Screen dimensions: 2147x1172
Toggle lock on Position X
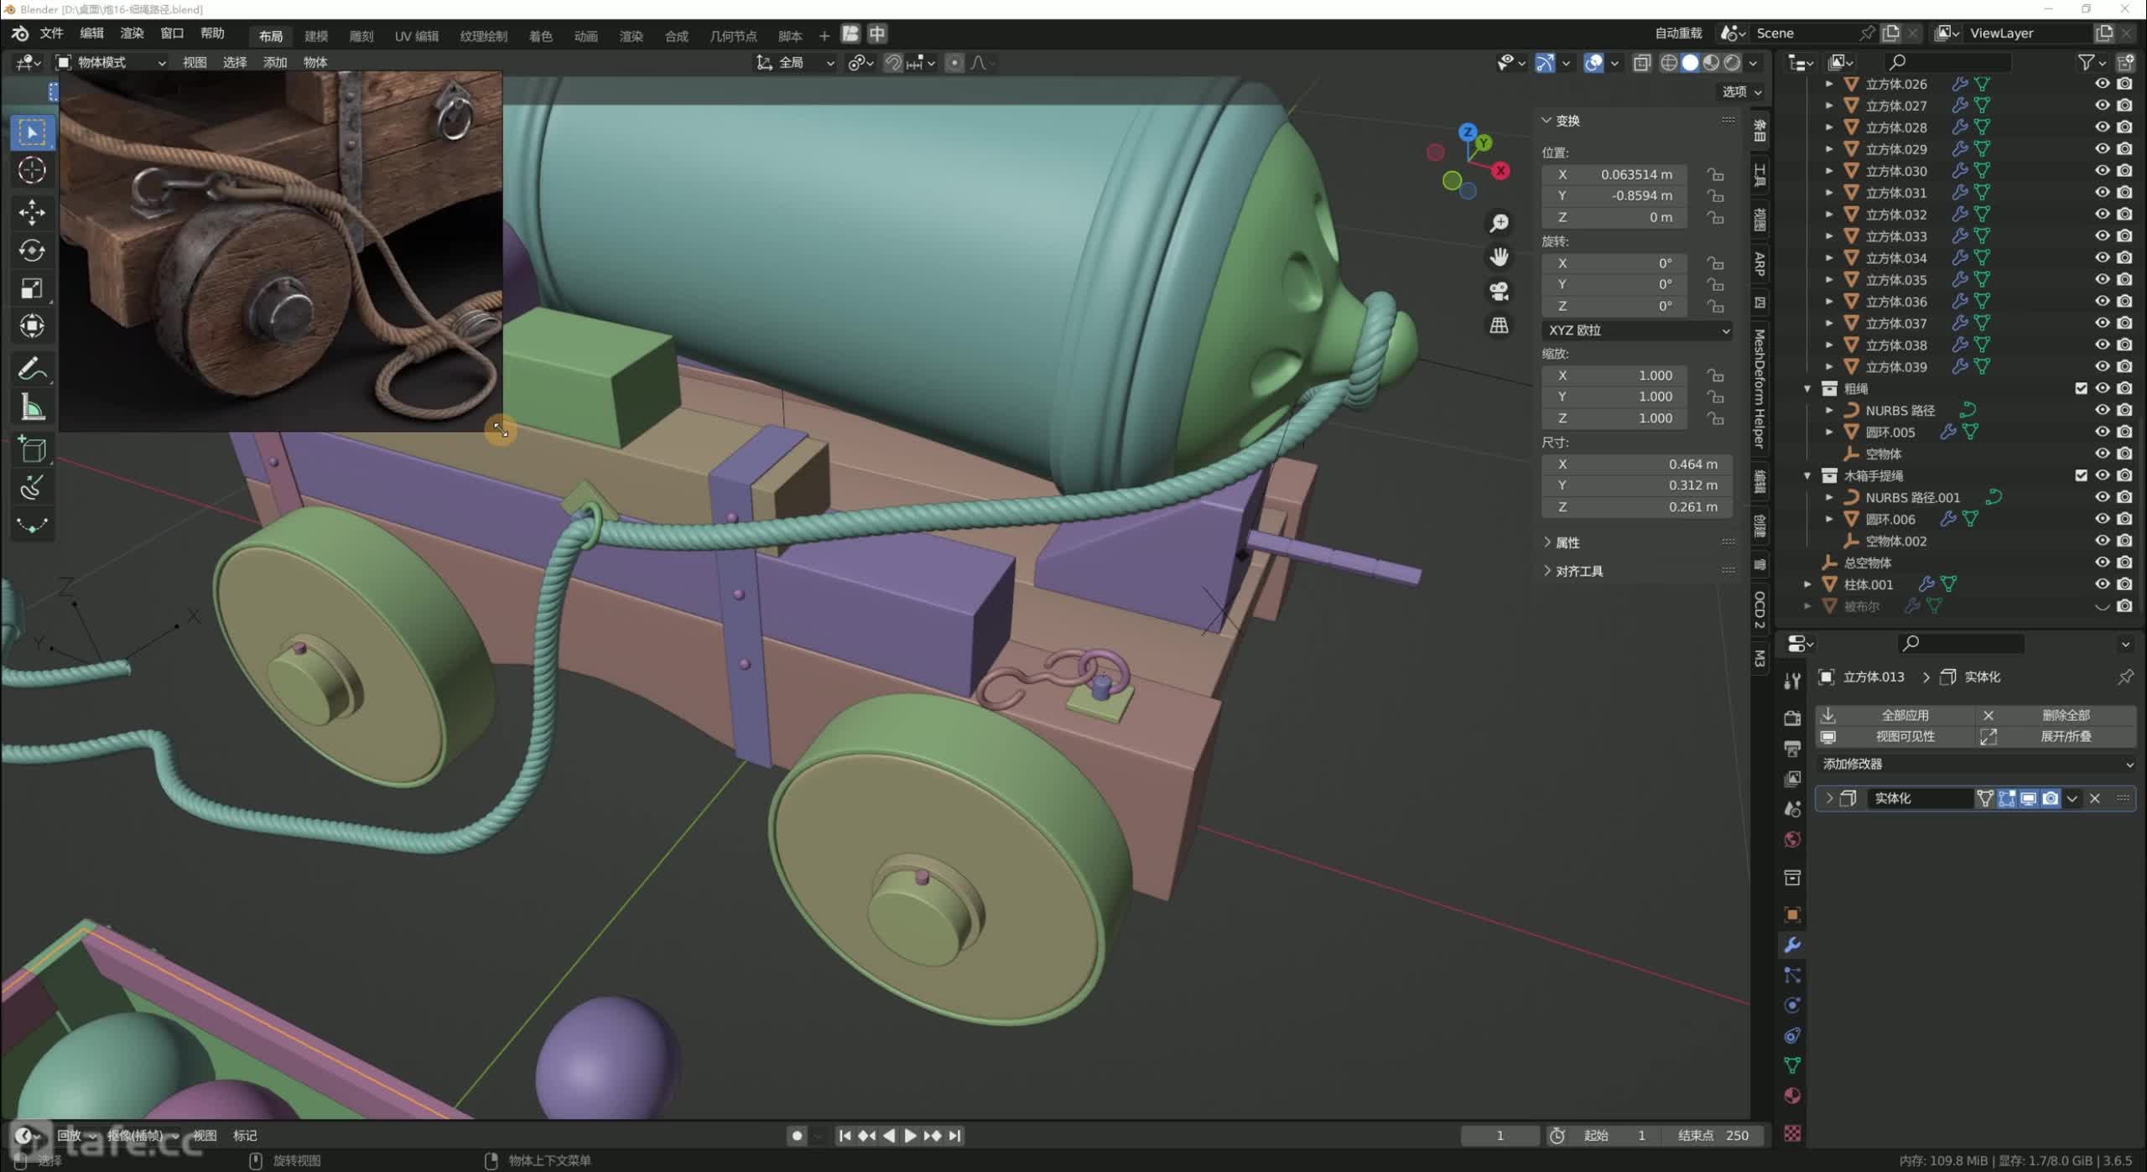(1715, 174)
